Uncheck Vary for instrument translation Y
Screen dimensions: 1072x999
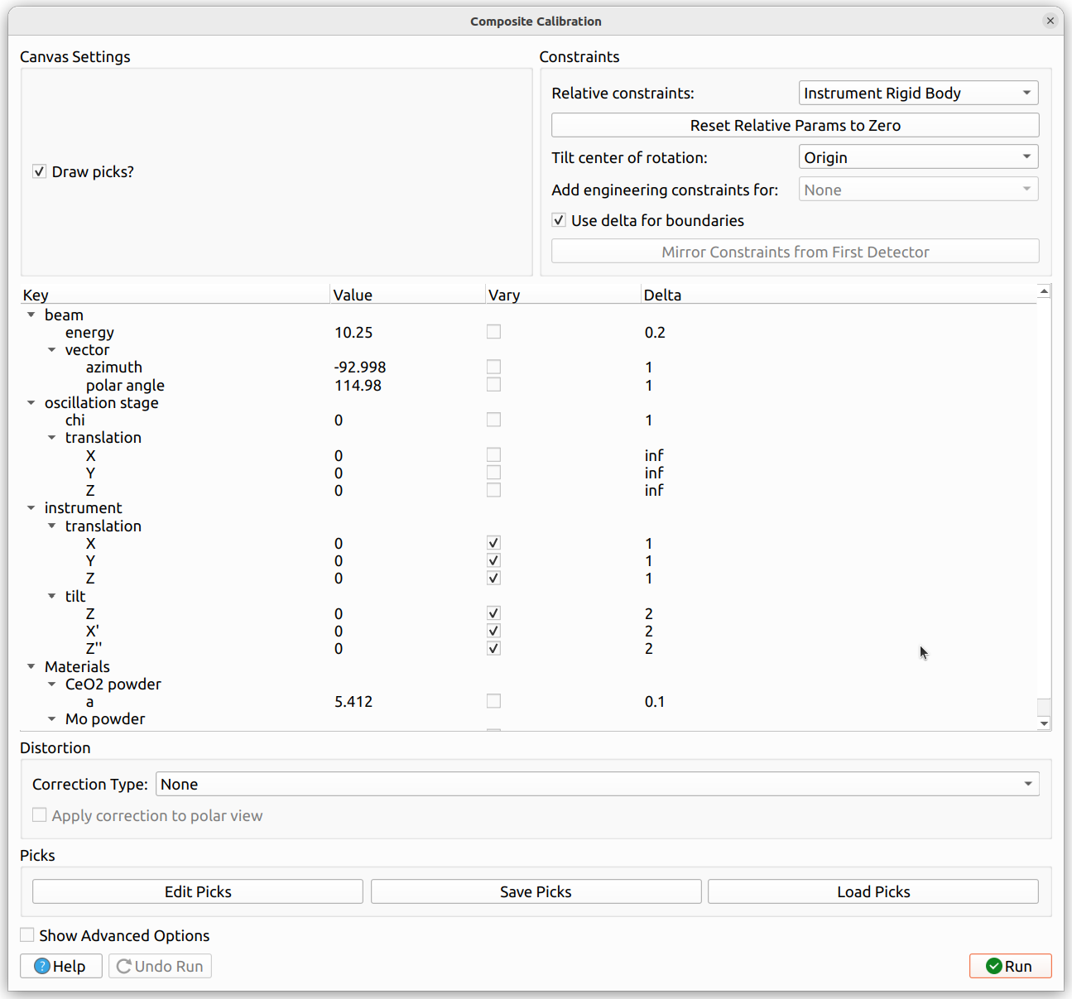tap(493, 560)
